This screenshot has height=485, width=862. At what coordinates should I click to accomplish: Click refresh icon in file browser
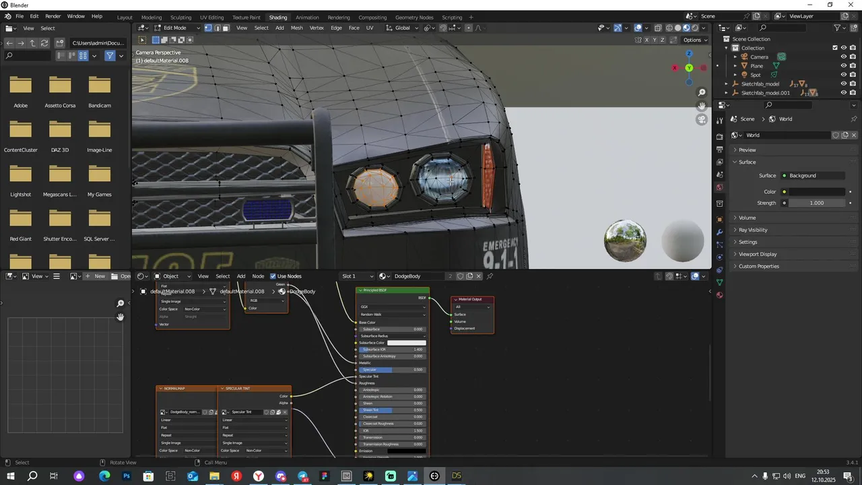44,43
